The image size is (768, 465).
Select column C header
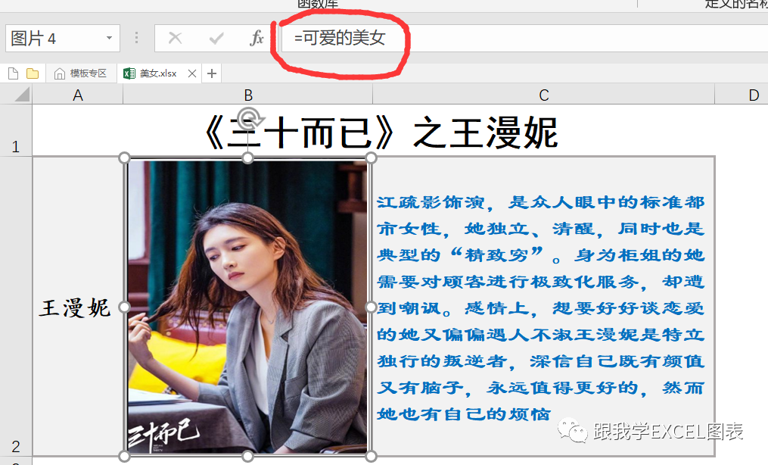pyautogui.click(x=544, y=95)
